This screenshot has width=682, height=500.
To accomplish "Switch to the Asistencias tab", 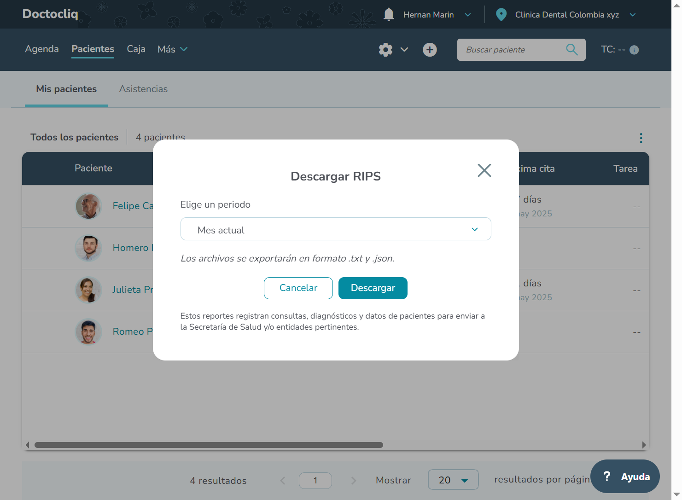I will 143,89.
